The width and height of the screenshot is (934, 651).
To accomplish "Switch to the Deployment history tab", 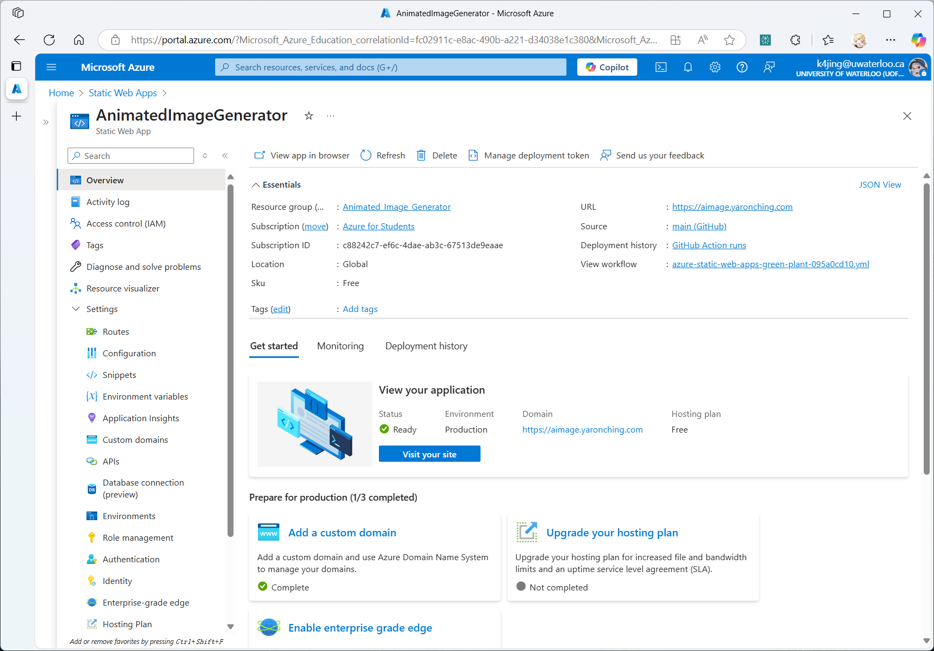I will (426, 346).
